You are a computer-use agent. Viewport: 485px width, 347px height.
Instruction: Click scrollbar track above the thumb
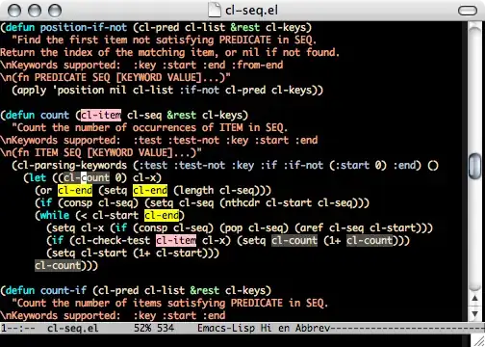(474, 90)
